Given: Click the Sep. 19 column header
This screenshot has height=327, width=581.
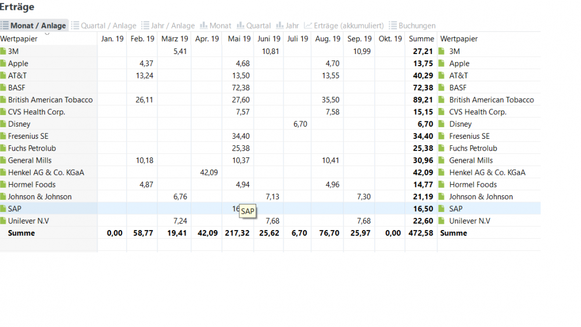Looking at the screenshot, I should 360,38.
